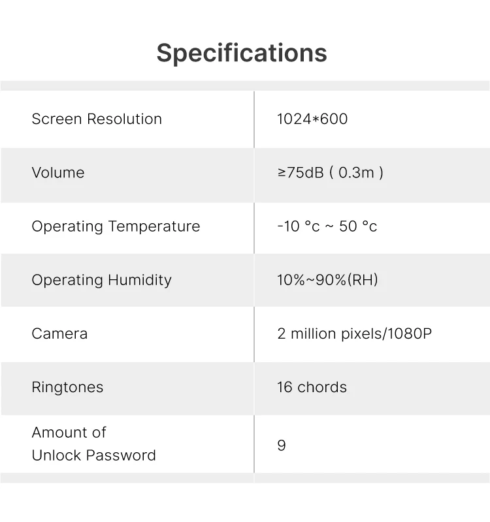This screenshot has height=522, width=490.
Task: Select the Ringtones label
Action: [x=67, y=387]
